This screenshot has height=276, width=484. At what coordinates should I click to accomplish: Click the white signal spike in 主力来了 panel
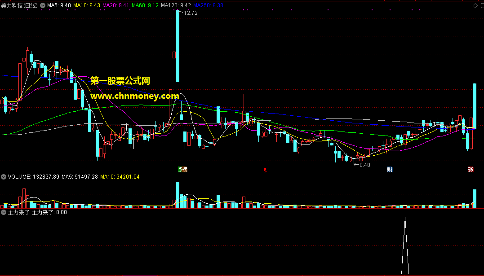click(x=405, y=246)
